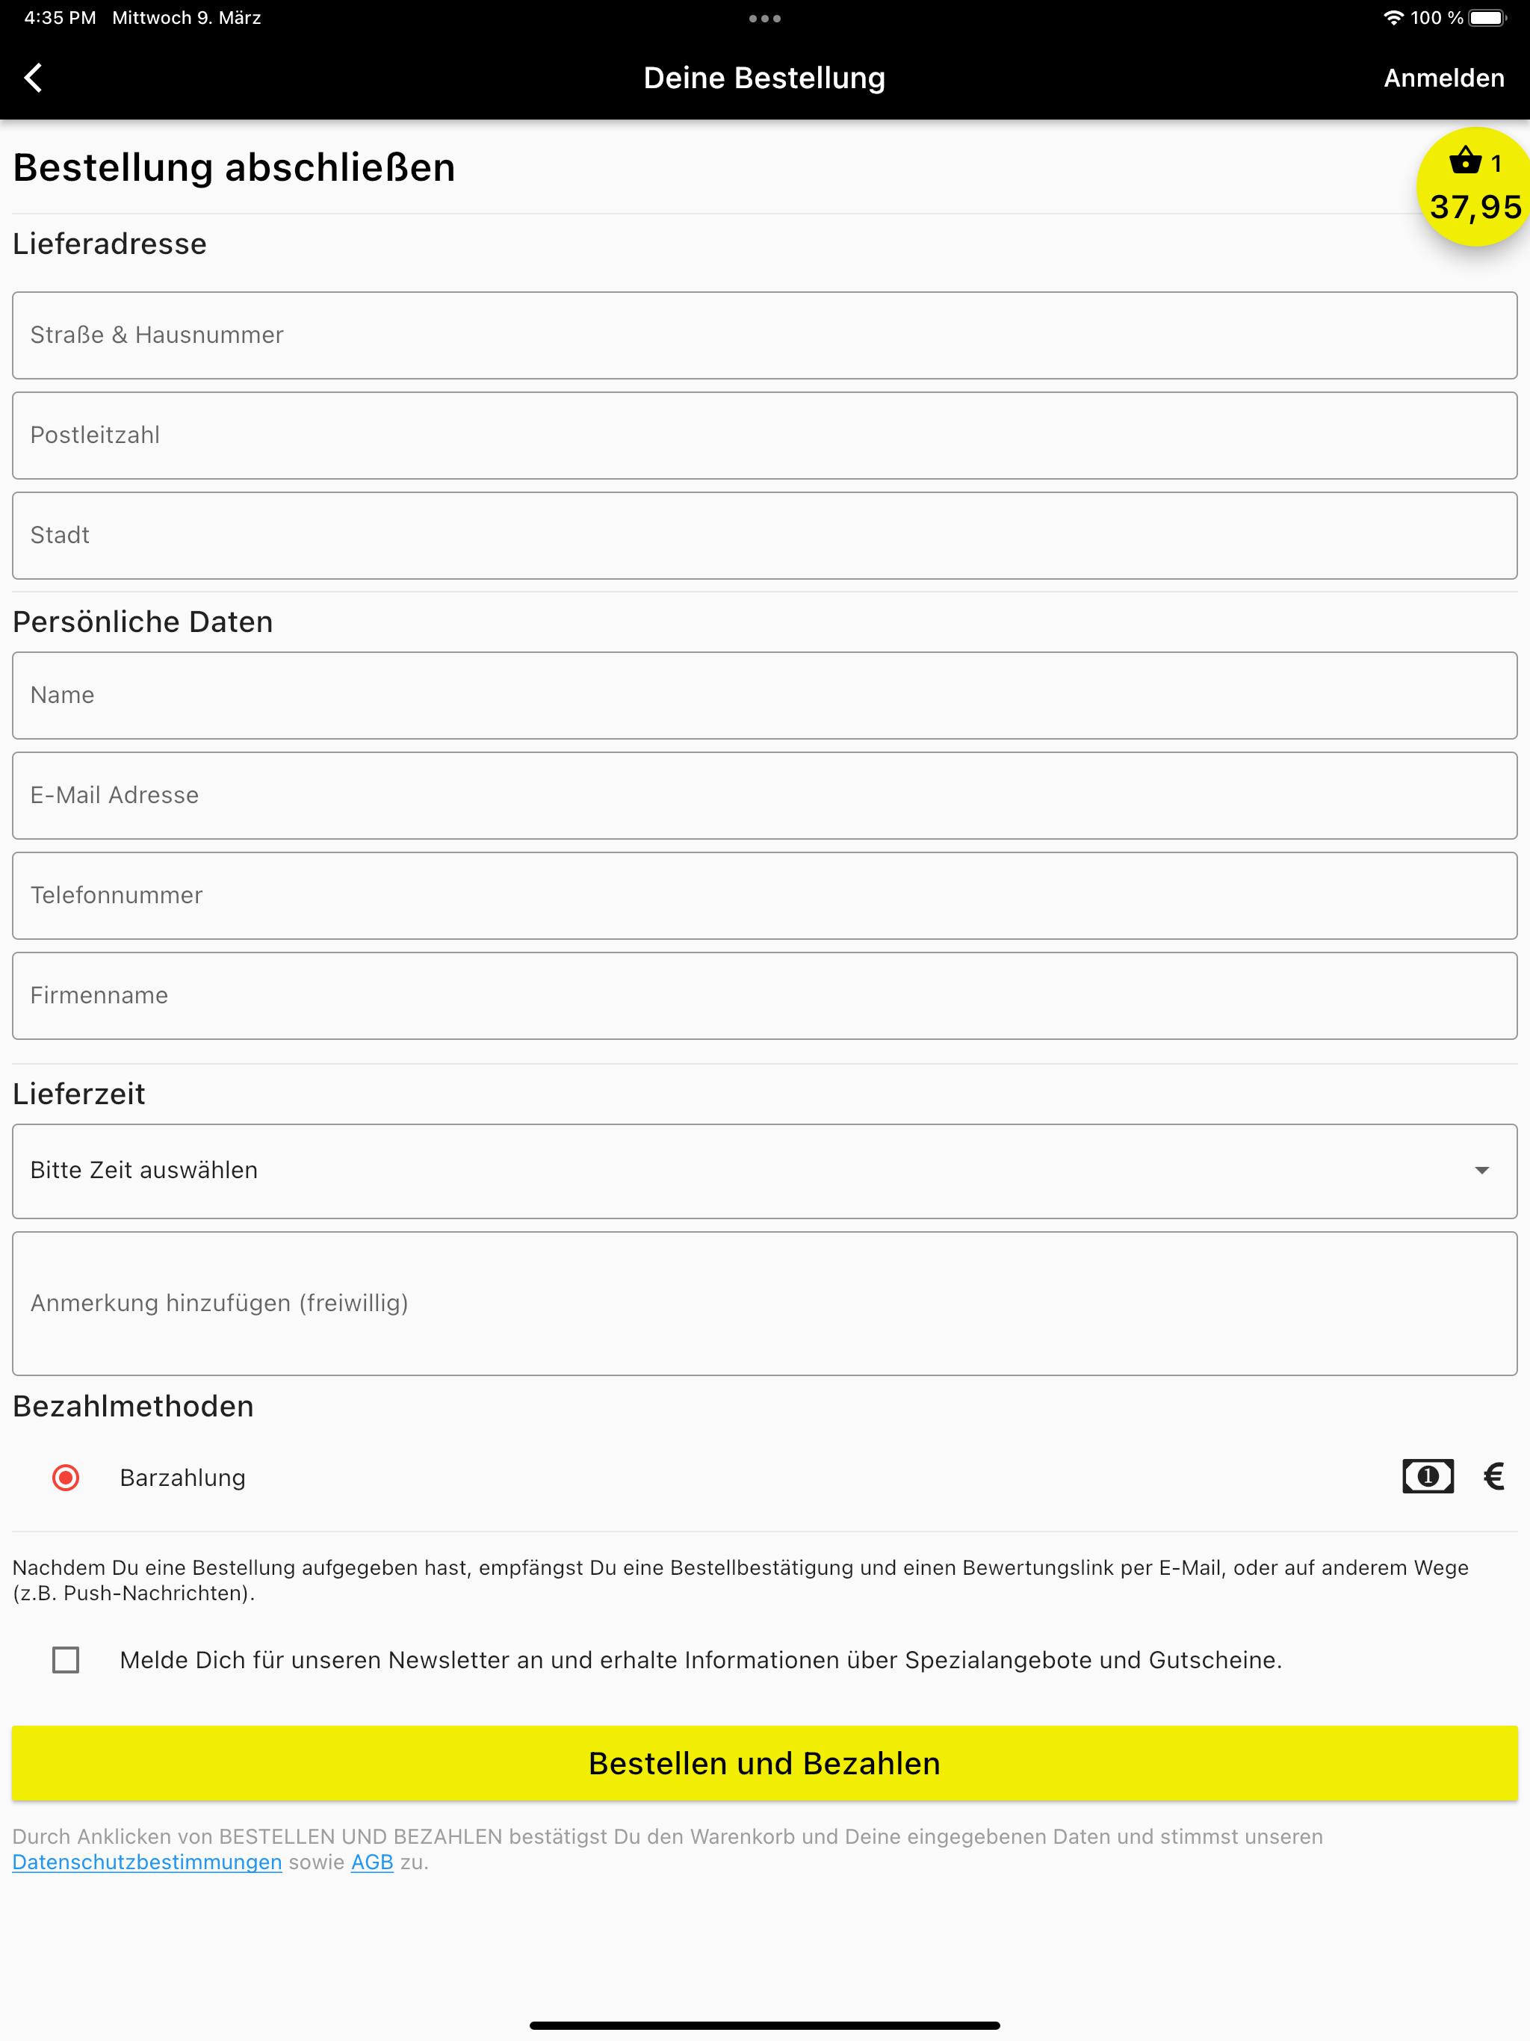Tap the euro symbol icon
Image resolution: width=1530 pixels, height=2041 pixels.
tap(1494, 1476)
